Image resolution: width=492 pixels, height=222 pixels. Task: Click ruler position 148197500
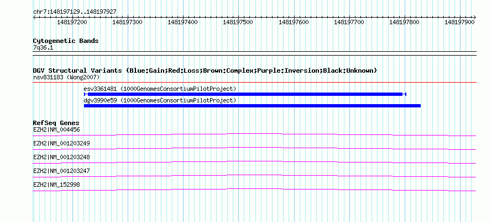[x=238, y=22]
